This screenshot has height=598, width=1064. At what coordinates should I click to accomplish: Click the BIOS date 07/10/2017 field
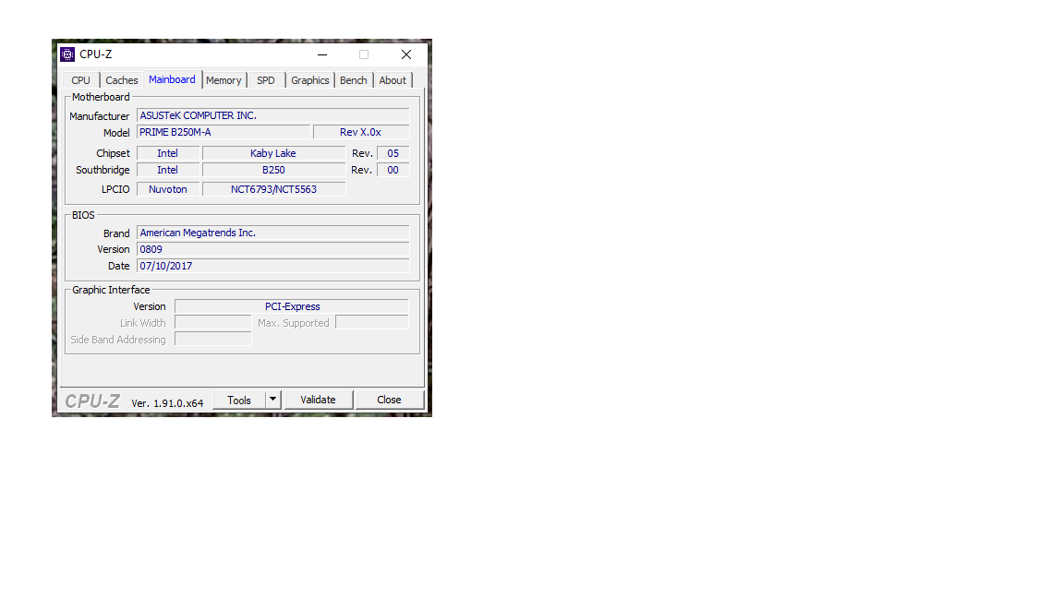pos(273,267)
